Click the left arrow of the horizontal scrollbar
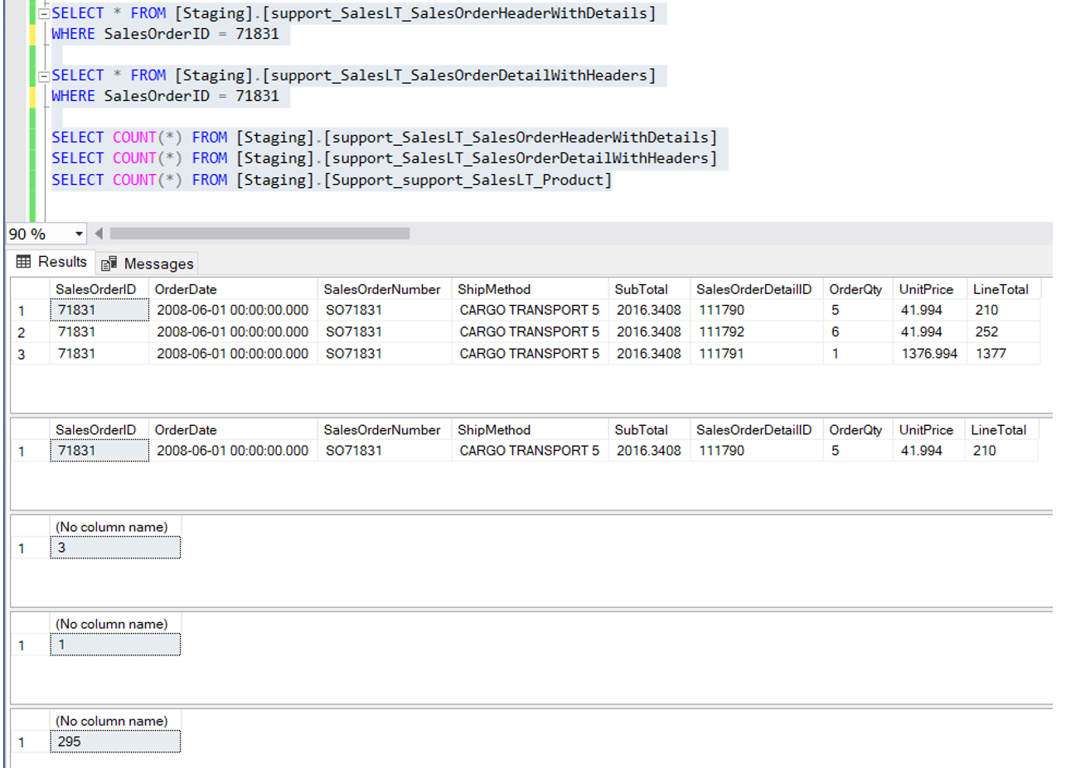The width and height of the screenshot is (1071, 773). coord(99,234)
